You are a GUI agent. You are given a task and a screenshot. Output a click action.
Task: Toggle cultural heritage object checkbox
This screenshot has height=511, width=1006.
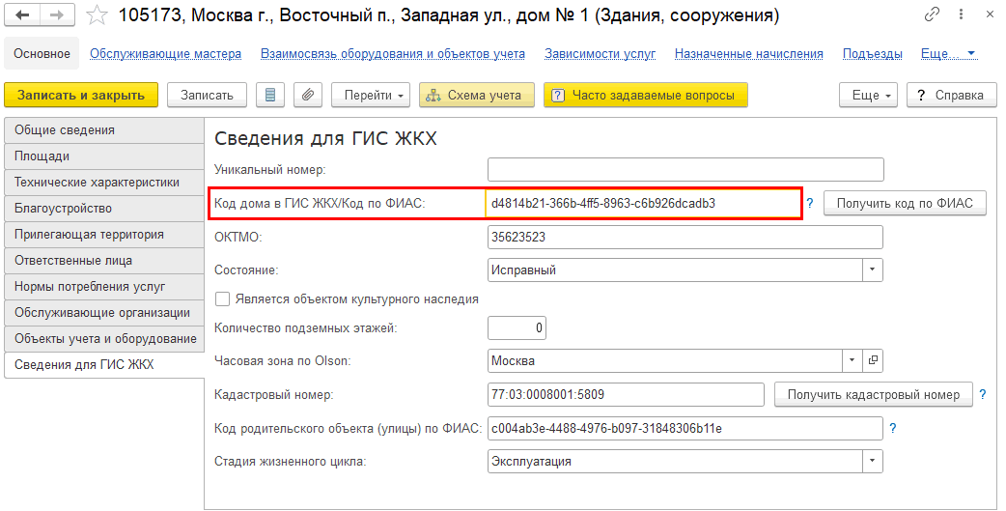(222, 299)
